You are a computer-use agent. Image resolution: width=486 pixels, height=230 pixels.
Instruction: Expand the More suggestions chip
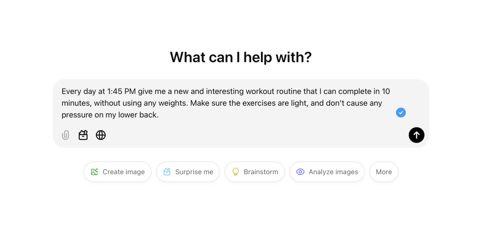click(384, 172)
